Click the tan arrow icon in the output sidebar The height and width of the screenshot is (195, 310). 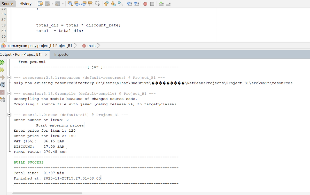pyautogui.click(x=2, y=77)
